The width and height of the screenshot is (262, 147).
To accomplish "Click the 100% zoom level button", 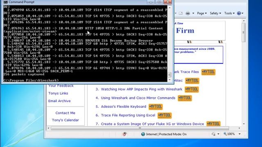I will 229,134.
